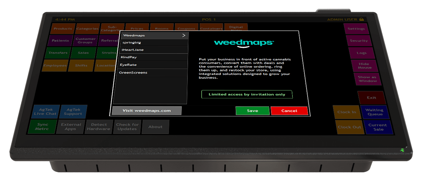
Task: Choose KindPay in the integrations list
Action: [x=152, y=57]
